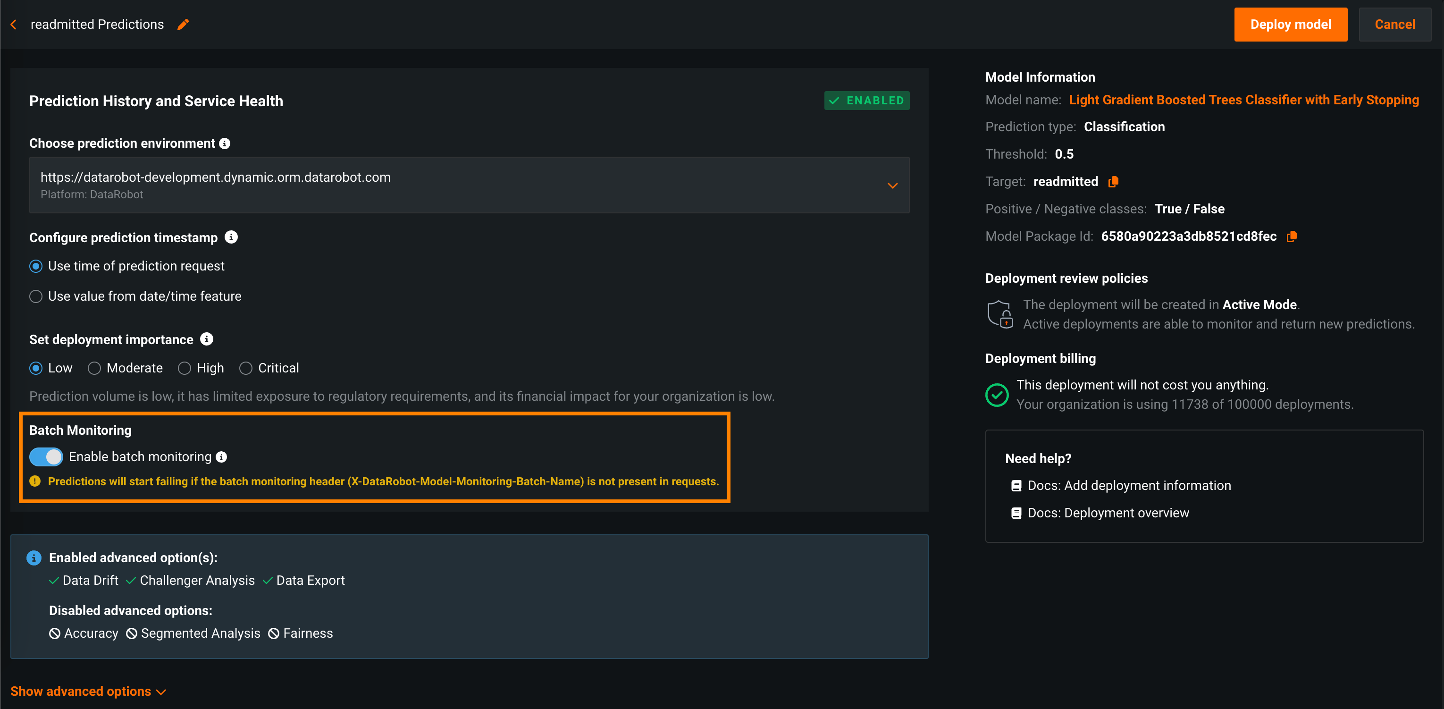Open Docs: Add deployment information link

pos(1129,486)
